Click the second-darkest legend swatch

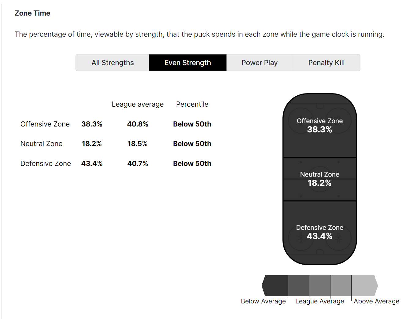point(298,285)
